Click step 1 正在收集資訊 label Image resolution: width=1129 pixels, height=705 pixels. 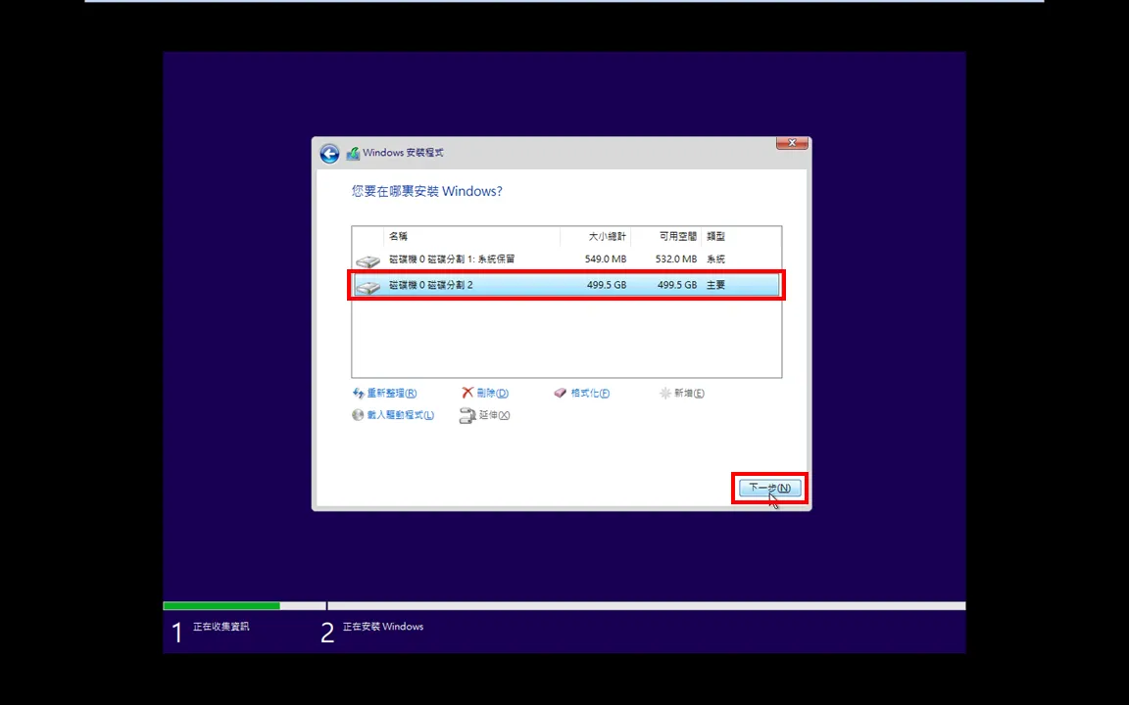[221, 627]
